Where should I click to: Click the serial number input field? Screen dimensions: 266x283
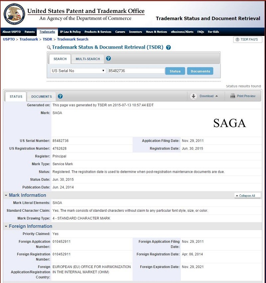(136, 71)
